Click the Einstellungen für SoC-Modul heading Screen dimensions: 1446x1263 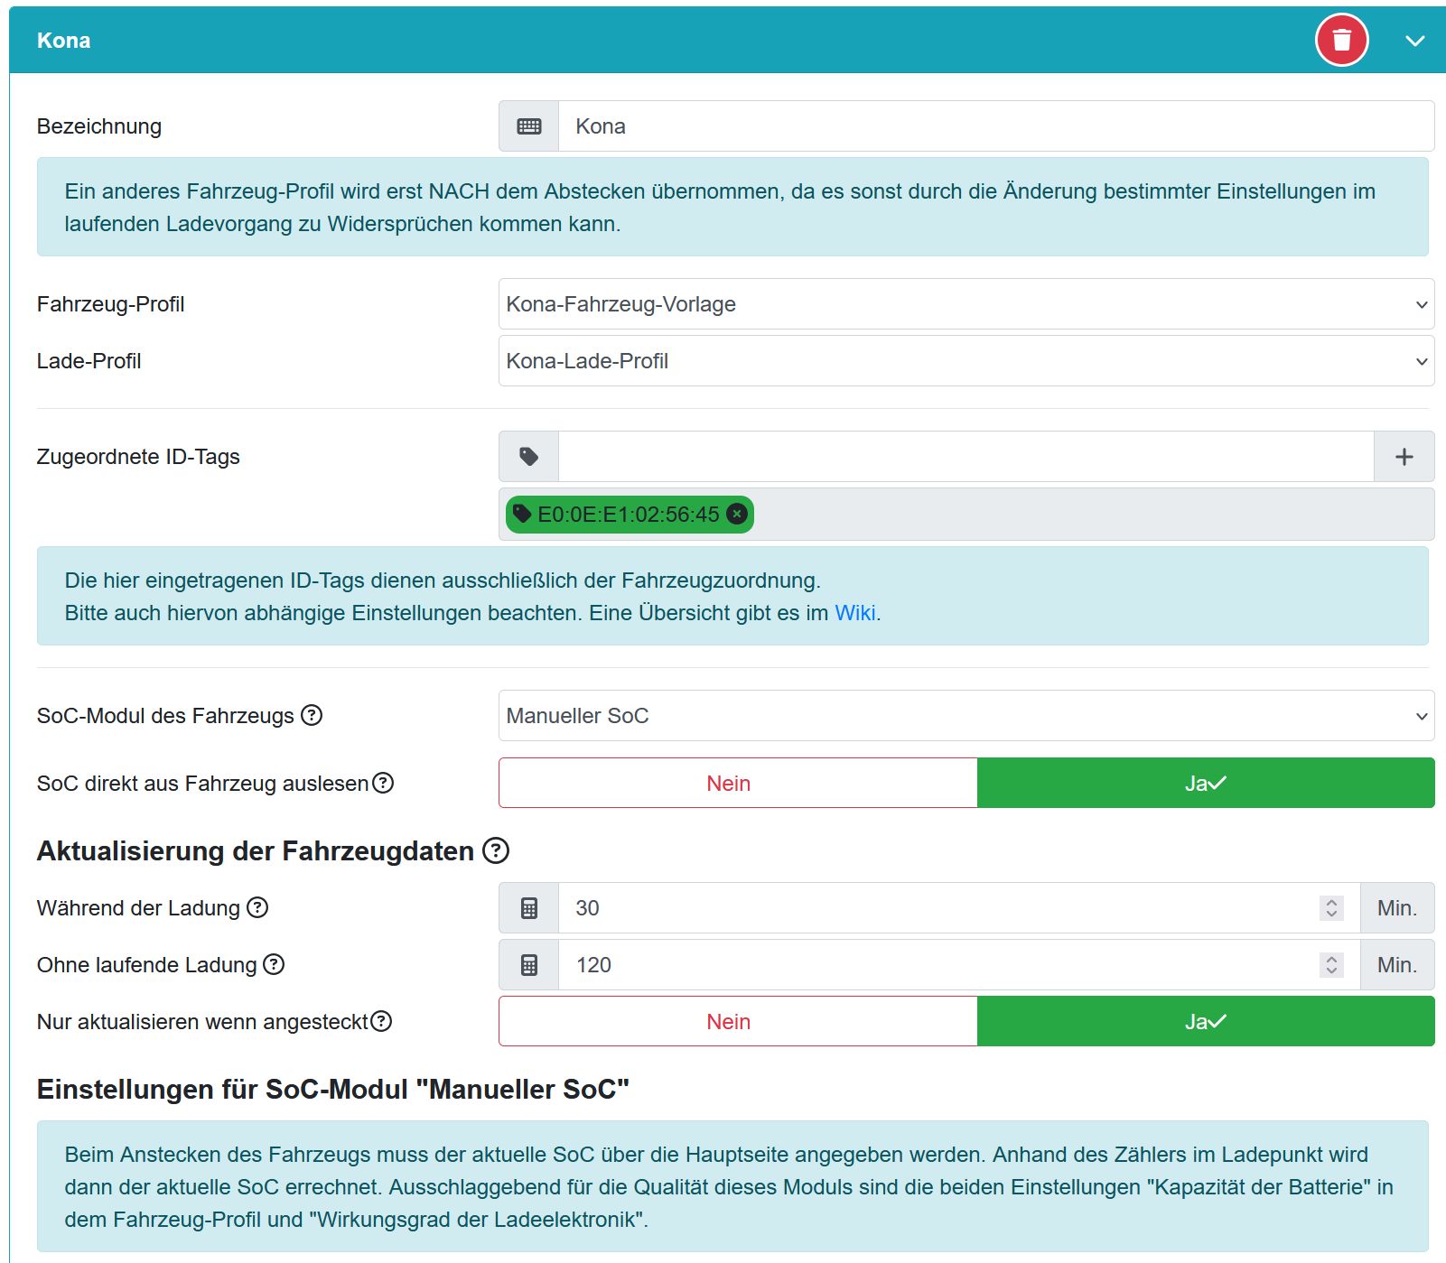332,1089
